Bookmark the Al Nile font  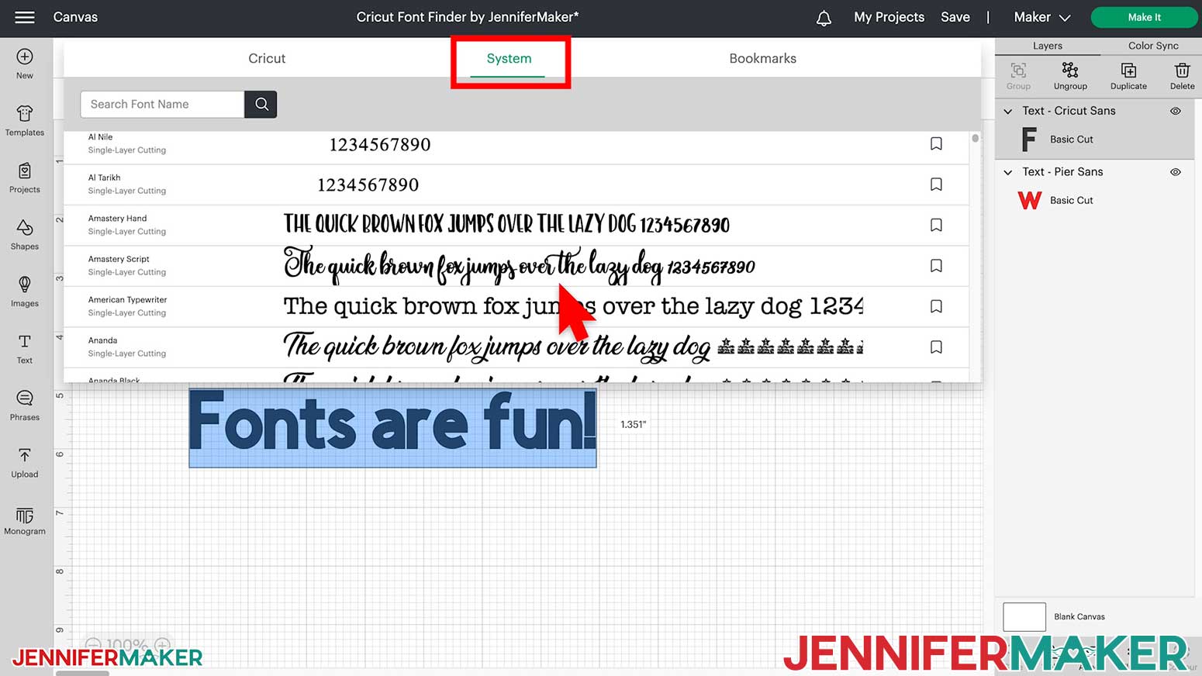point(936,144)
